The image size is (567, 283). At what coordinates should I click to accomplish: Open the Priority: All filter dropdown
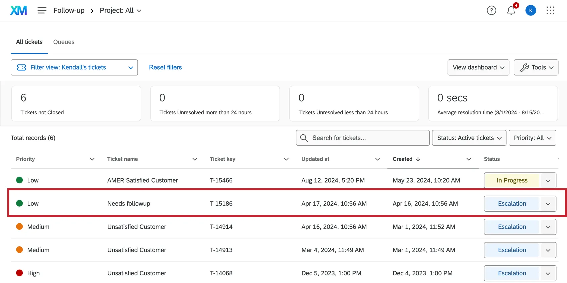tap(532, 138)
